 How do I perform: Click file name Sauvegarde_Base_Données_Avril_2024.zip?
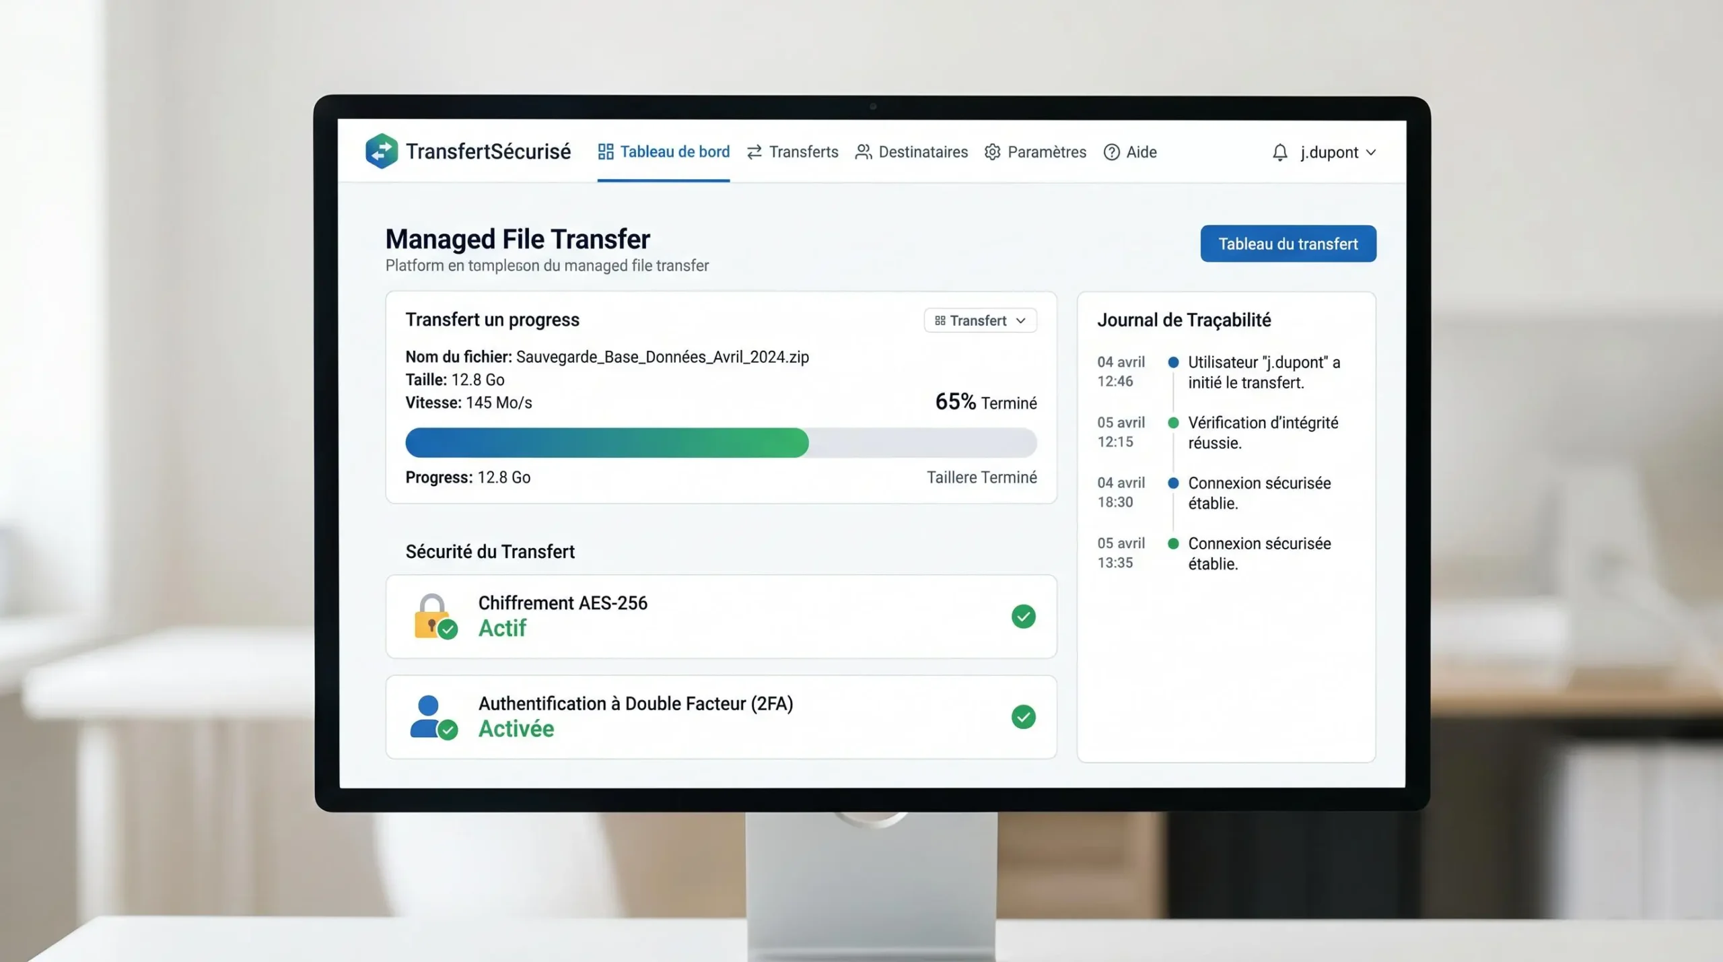(662, 357)
